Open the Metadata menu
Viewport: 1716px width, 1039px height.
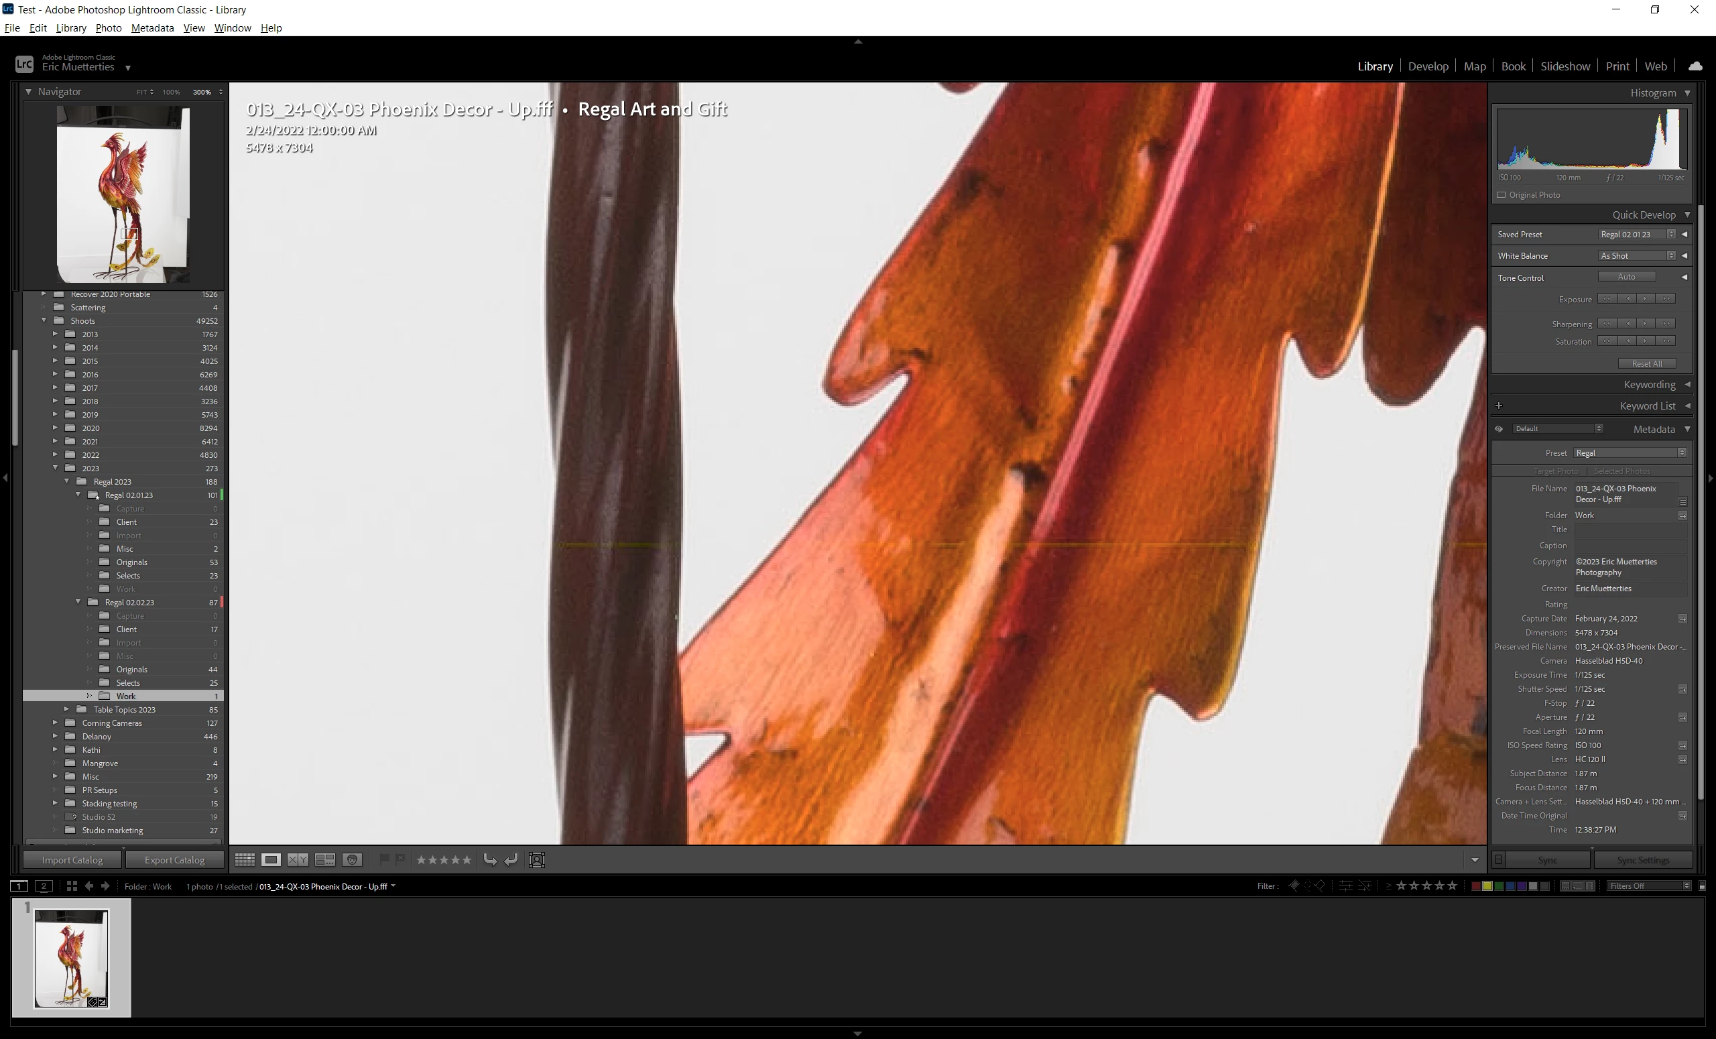click(x=151, y=28)
